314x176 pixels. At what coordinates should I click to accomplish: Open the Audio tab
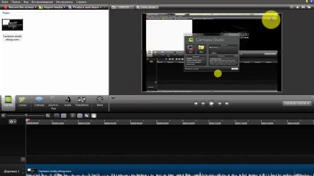(x=68, y=101)
